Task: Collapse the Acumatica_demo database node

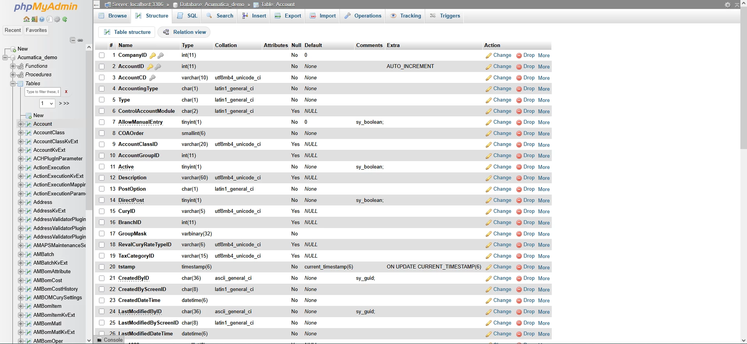Action: tap(5, 58)
